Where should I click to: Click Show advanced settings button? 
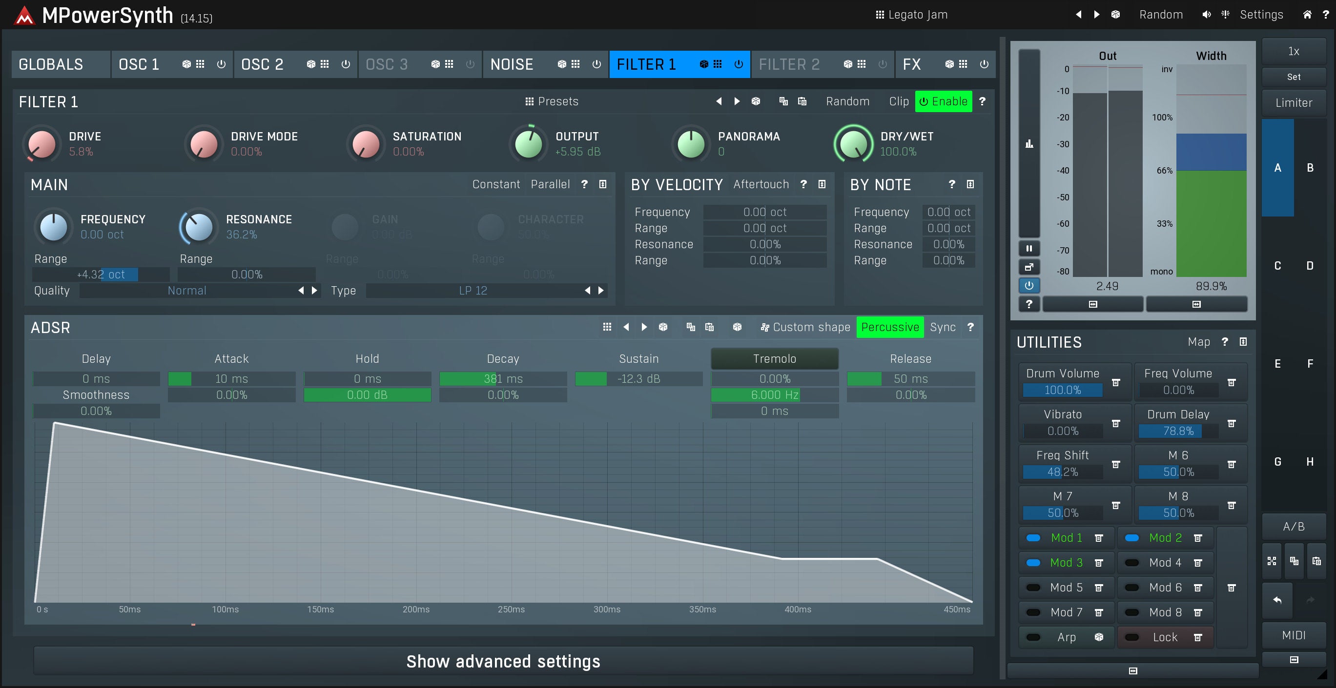tap(503, 661)
